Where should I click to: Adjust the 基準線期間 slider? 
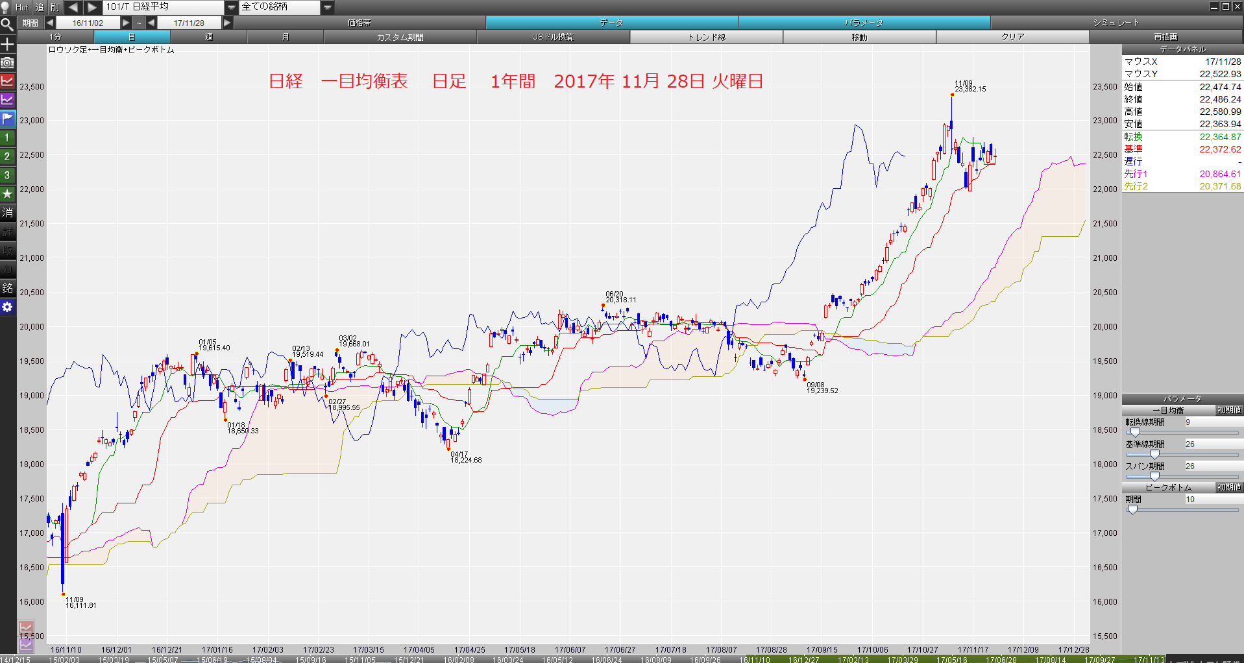(x=1182, y=455)
